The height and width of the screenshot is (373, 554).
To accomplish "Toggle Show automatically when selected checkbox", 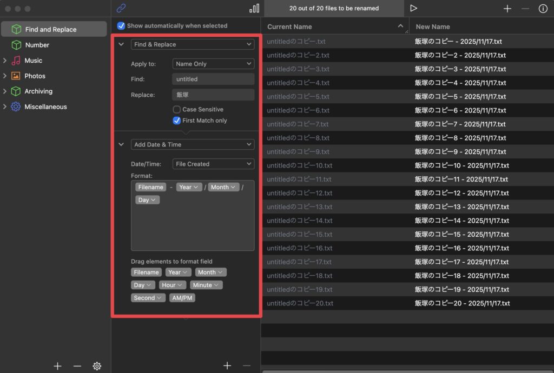I will (x=121, y=26).
